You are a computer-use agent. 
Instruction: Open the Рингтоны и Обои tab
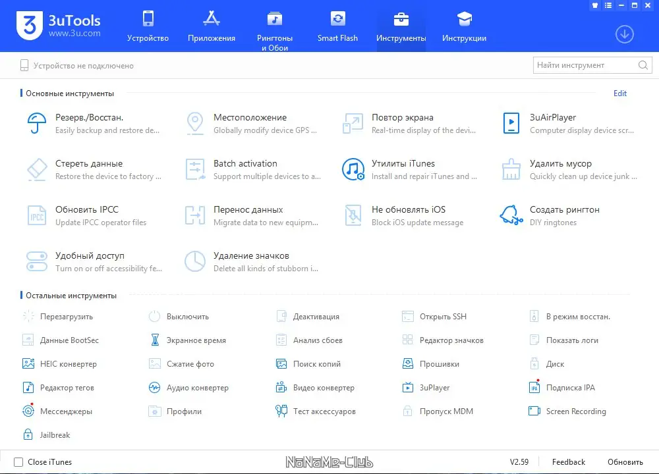(x=275, y=31)
